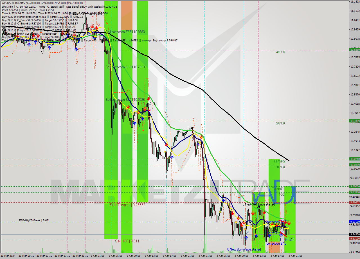Click the 'Target2' label
360x259 pixels.
pos(280,161)
